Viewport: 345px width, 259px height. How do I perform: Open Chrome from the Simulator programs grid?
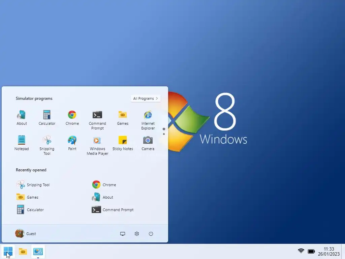click(72, 118)
